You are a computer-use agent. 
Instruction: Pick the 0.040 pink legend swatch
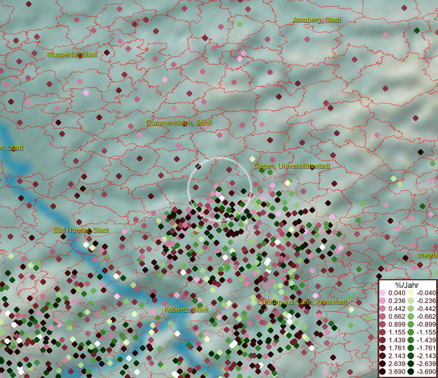coord(383,293)
